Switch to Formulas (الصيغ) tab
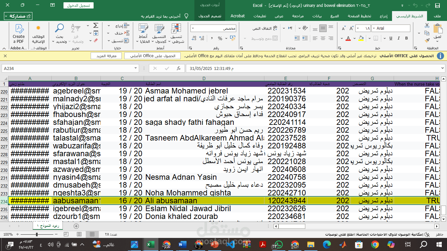Viewport: 447px width, 251px height. [335, 16]
